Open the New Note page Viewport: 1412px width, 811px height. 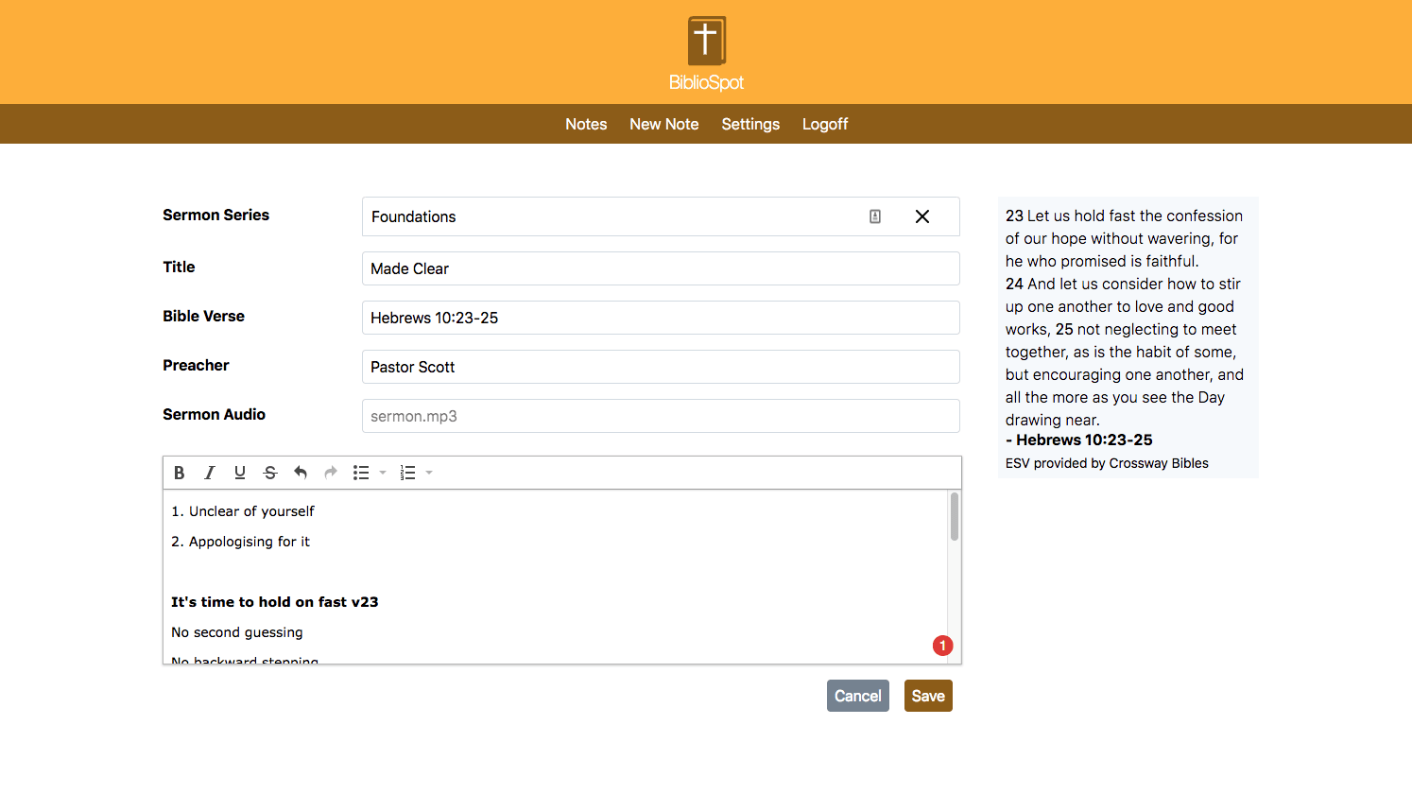click(664, 124)
